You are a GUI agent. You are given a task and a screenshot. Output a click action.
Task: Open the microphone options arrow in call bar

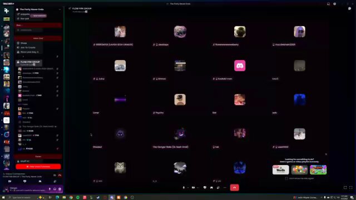click(x=188, y=188)
